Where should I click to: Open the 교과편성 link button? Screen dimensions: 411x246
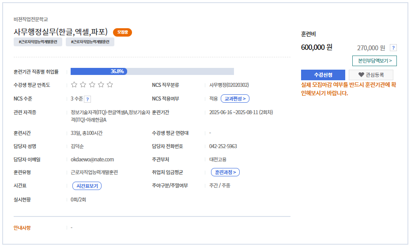point(235,99)
